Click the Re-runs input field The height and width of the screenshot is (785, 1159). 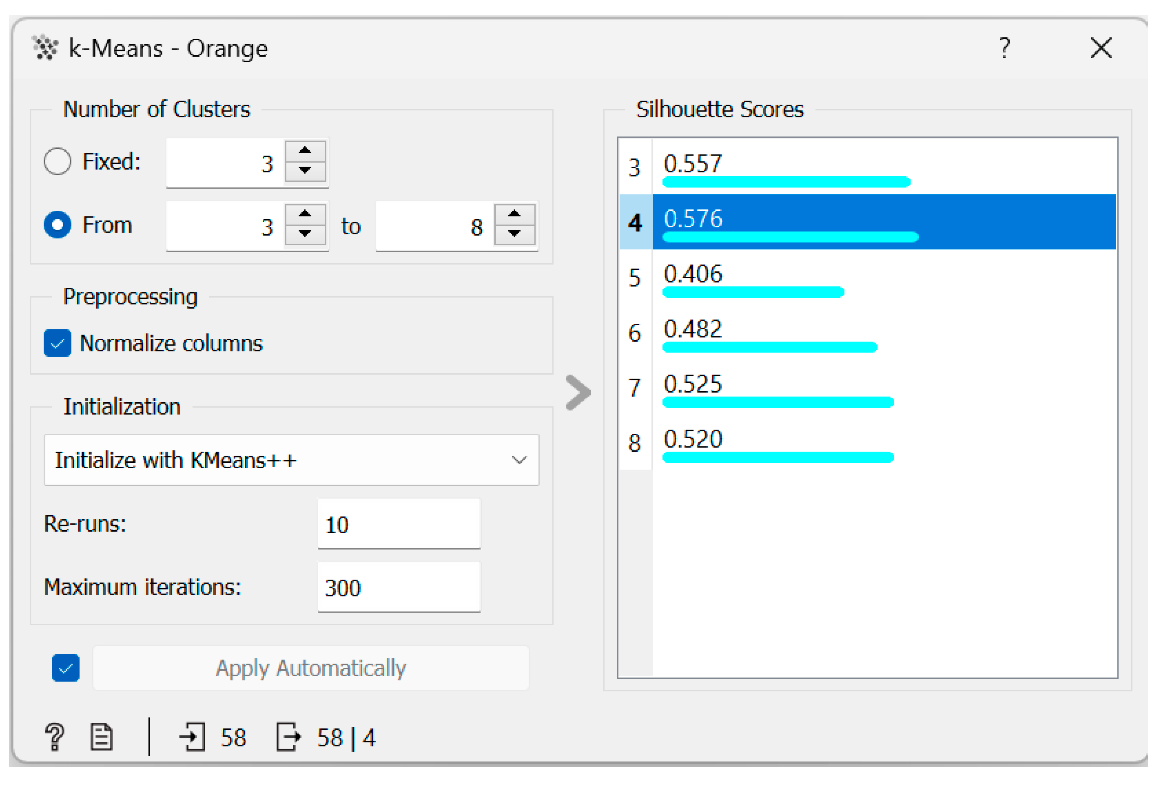tap(398, 524)
